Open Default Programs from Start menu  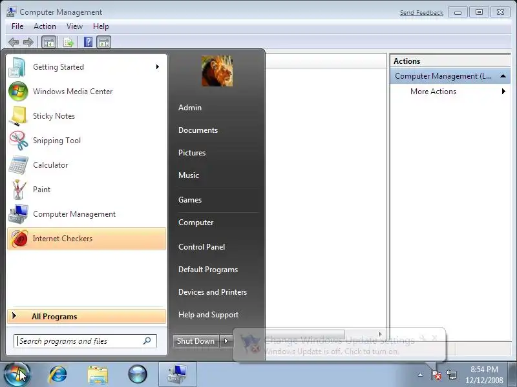click(x=208, y=270)
